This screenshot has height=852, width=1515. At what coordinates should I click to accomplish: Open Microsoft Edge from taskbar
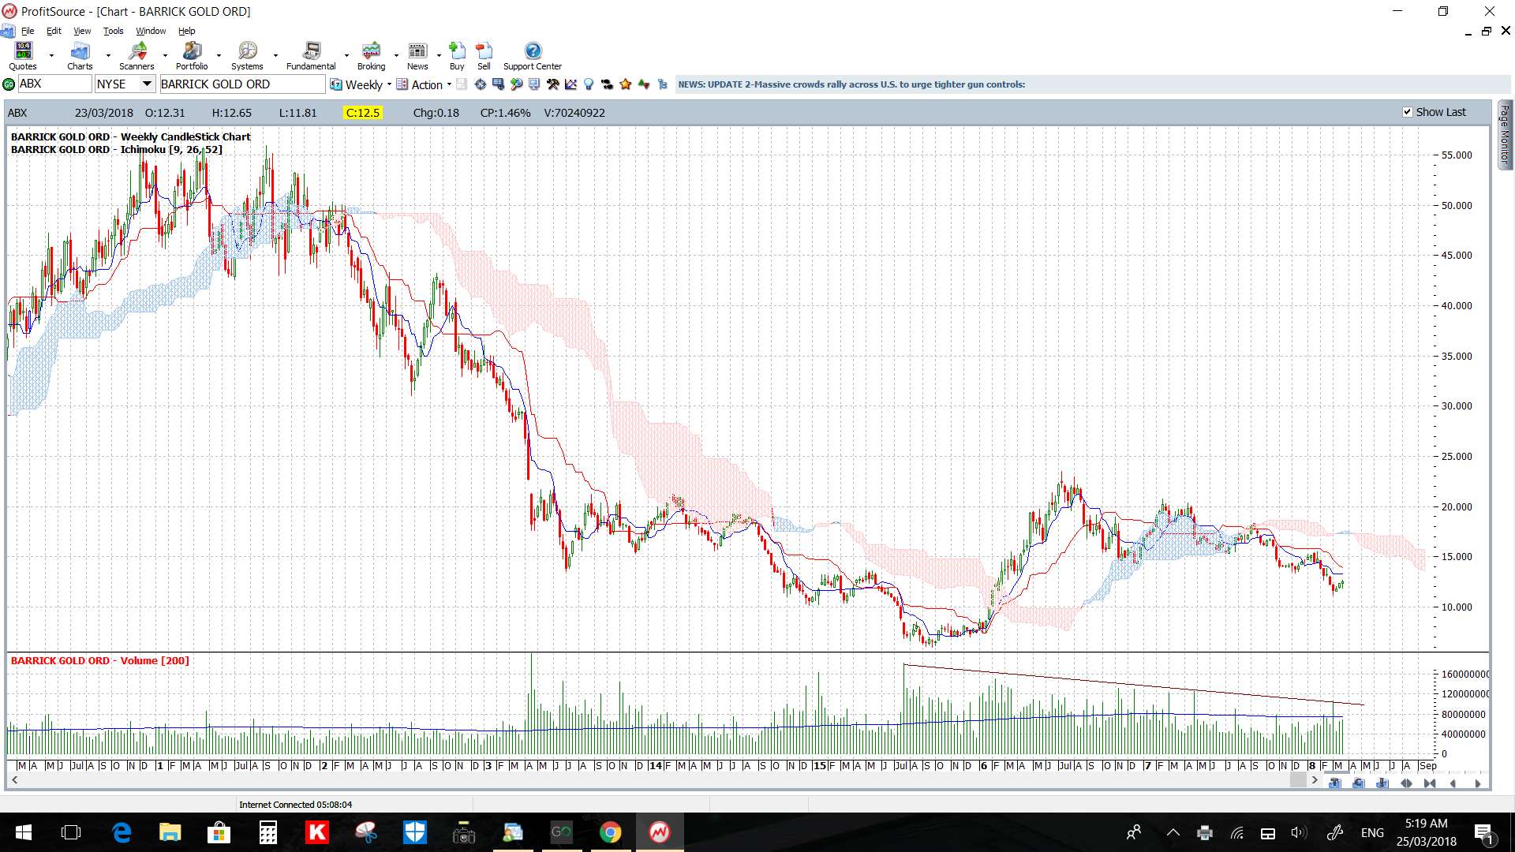(122, 832)
